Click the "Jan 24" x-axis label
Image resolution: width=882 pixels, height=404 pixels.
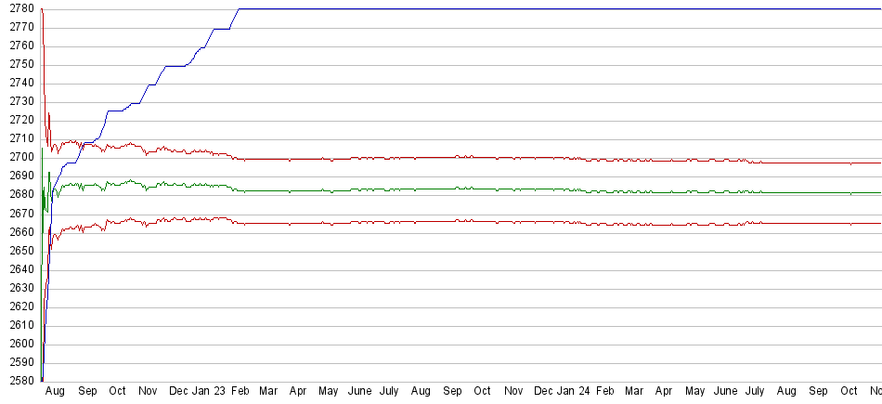575,392
